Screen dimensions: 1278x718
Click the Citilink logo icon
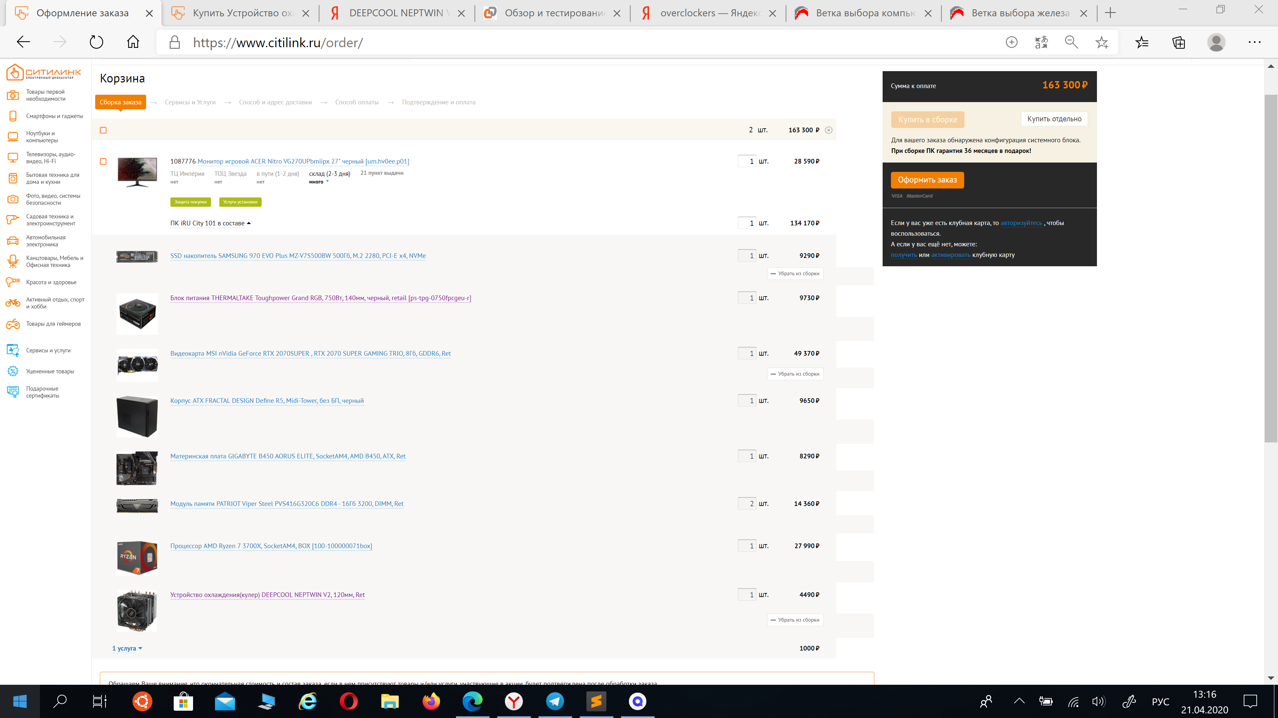15,72
